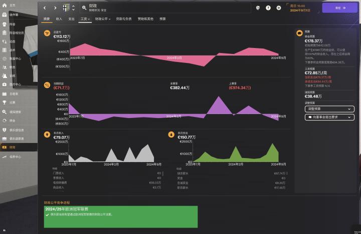Open 主页 home in sidebar
This screenshot has height=234, width=361.
tap(12, 5)
